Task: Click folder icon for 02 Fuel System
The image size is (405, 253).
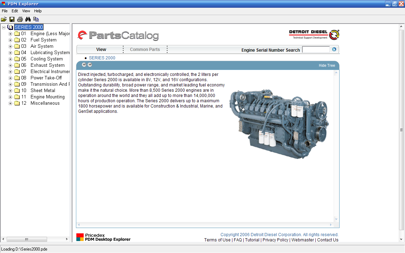Action: click(x=17, y=40)
